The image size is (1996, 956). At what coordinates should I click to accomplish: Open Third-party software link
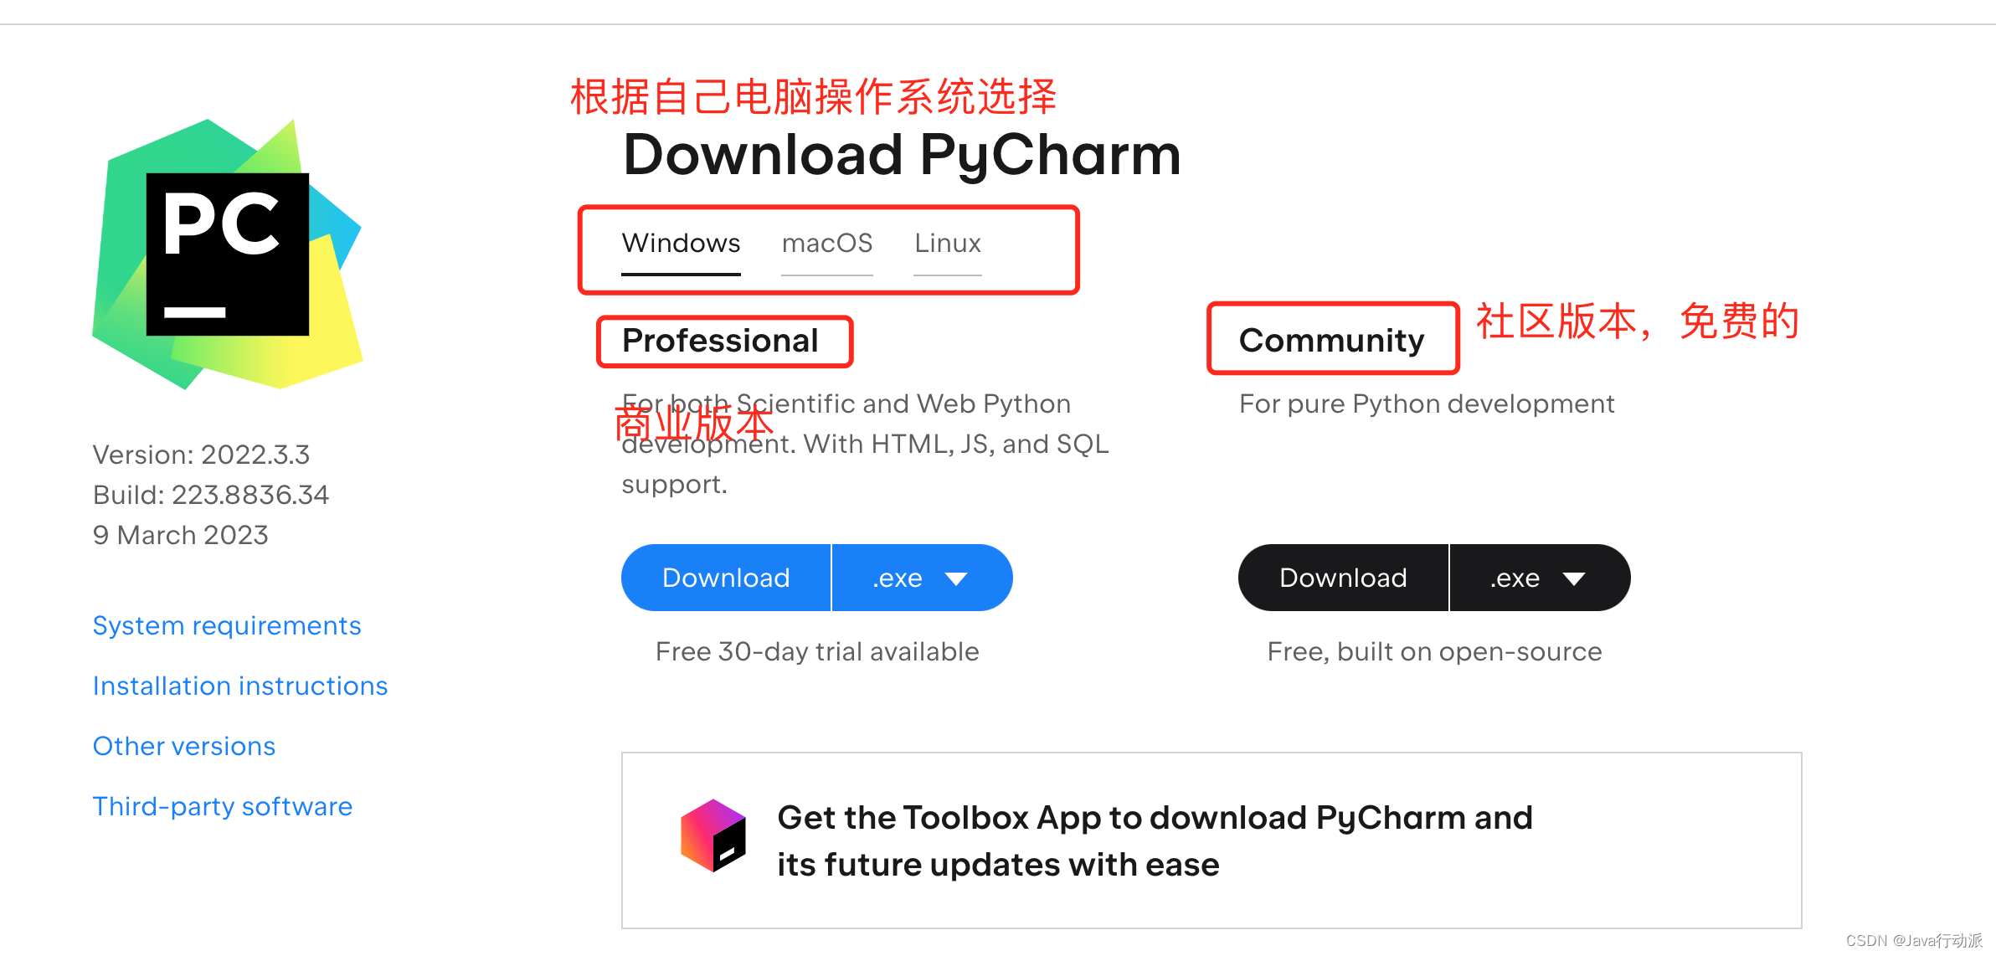coord(223,806)
